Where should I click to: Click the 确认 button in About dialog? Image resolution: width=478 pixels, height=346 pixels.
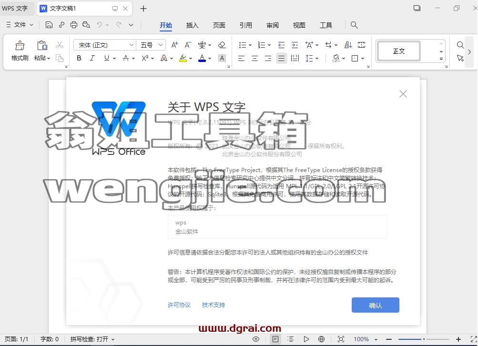(375, 305)
